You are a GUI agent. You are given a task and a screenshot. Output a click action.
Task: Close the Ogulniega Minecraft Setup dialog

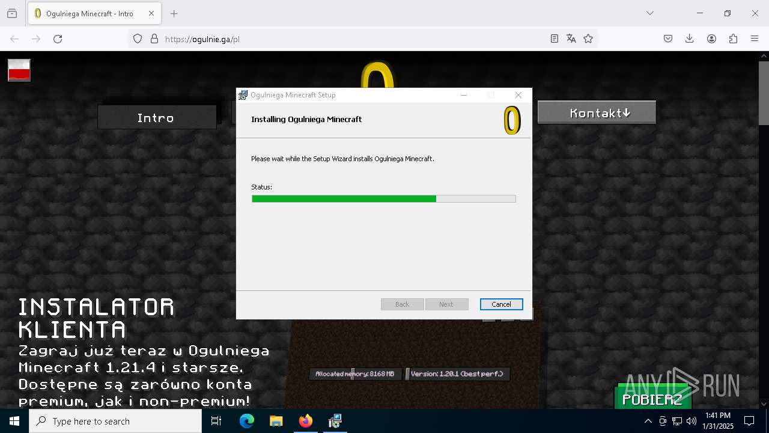[x=518, y=95]
